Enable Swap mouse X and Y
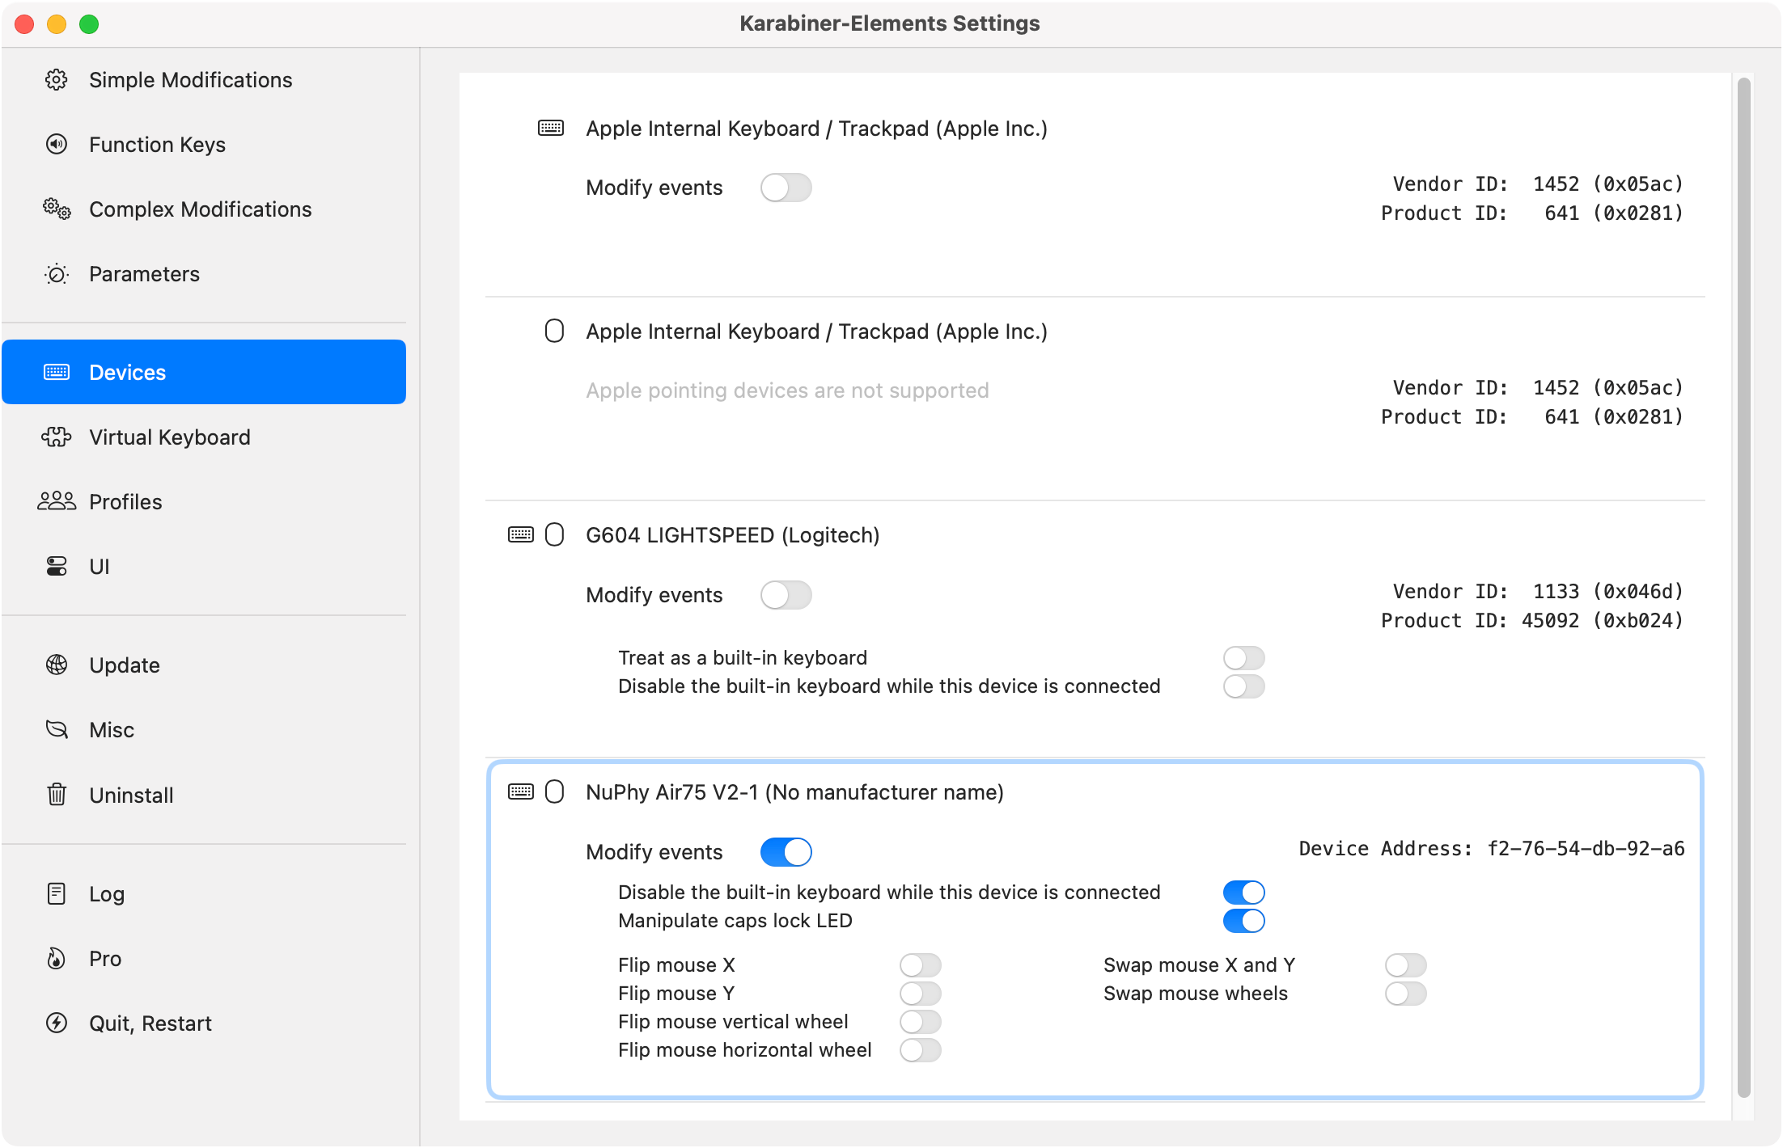The height and width of the screenshot is (1148, 1783). (1405, 965)
